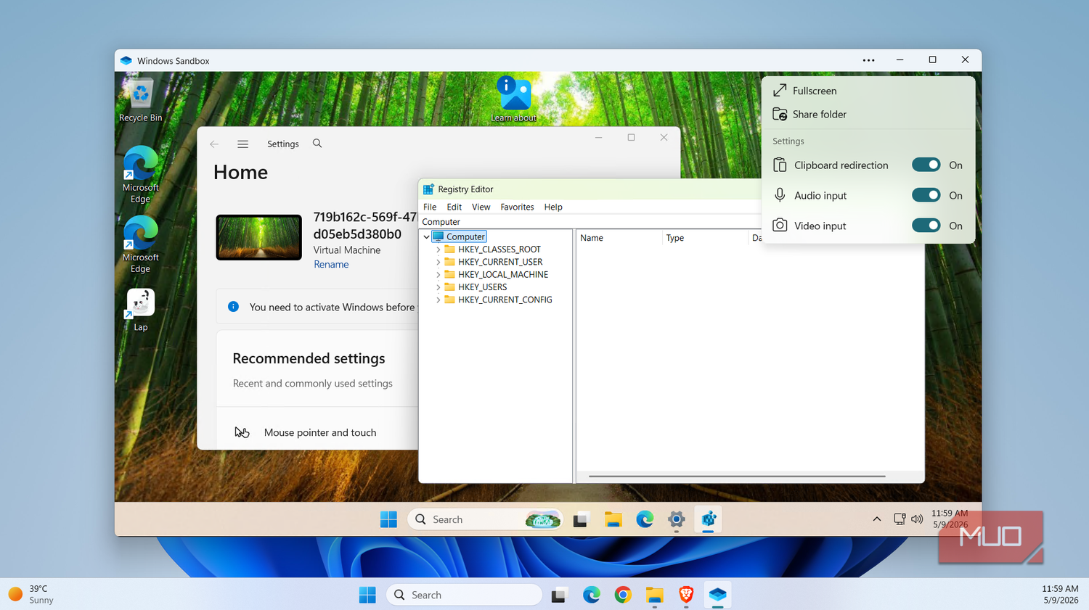Open the three-dots menu of Windows Sandbox
1089x610 pixels.
[x=868, y=60]
